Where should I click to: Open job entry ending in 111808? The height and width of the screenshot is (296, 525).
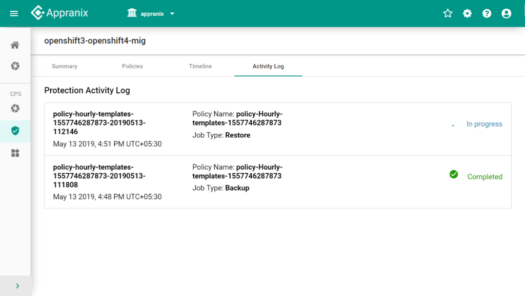99,176
